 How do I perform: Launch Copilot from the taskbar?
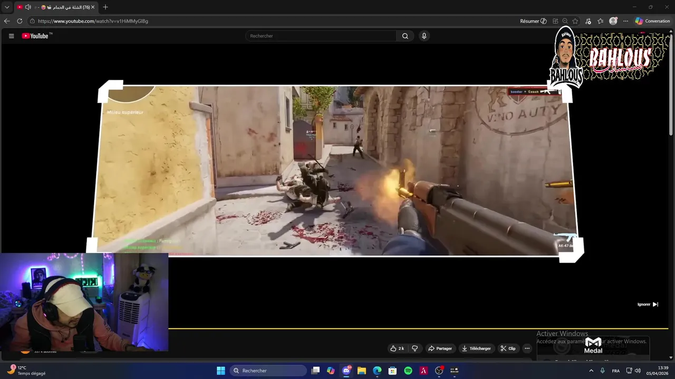[x=331, y=371]
